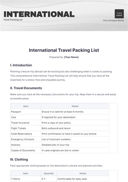
Task: Select the [Your Company Name] placeholder text
Action: pyautogui.click(x=113, y=20)
